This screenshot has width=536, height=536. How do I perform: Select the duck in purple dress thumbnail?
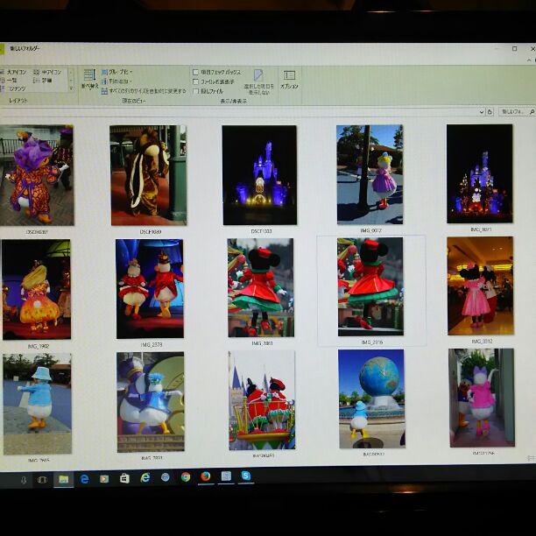(370, 174)
